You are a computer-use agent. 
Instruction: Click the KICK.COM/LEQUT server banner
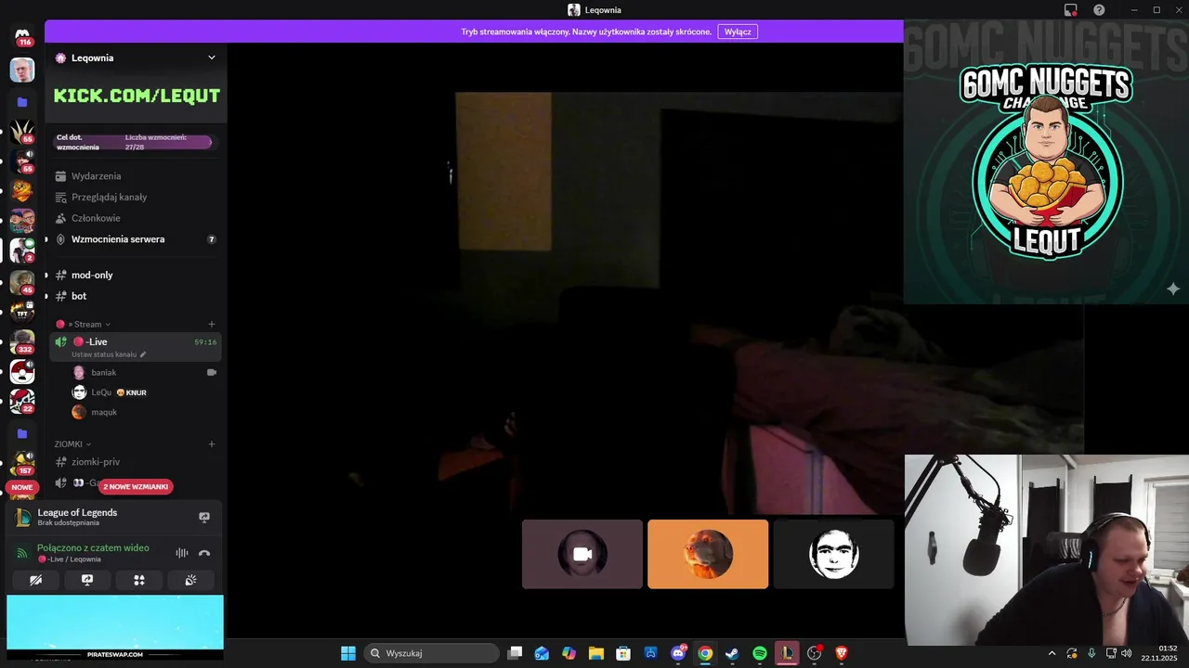point(137,96)
